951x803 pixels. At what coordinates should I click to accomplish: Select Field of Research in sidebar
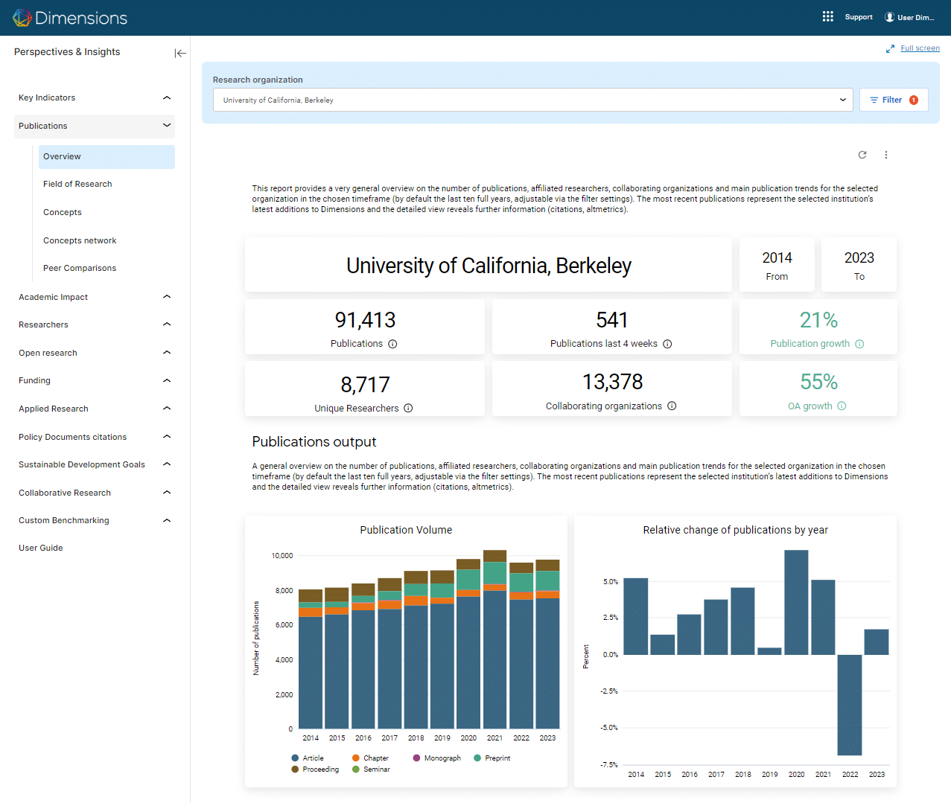pos(77,184)
